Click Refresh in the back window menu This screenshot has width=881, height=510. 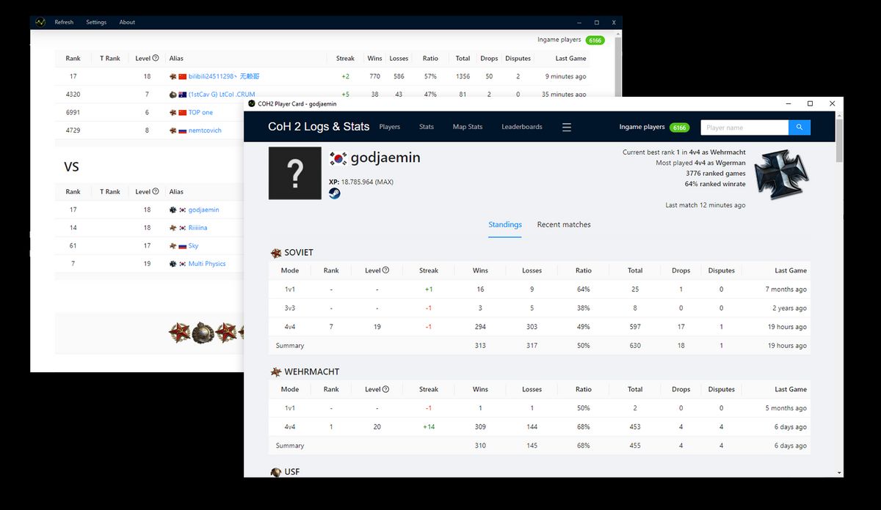(x=64, y=22)
